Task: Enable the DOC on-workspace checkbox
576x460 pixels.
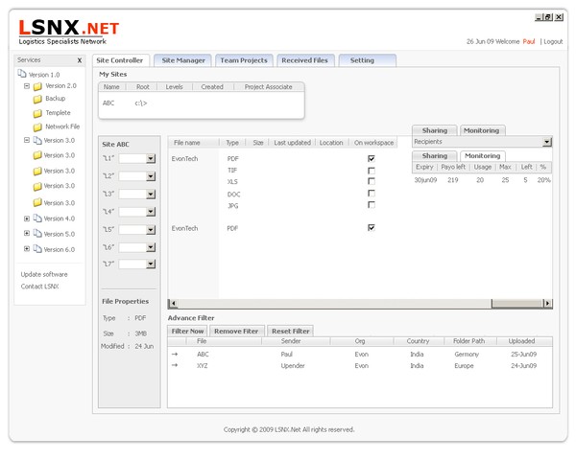Action: tap(371, 194)
